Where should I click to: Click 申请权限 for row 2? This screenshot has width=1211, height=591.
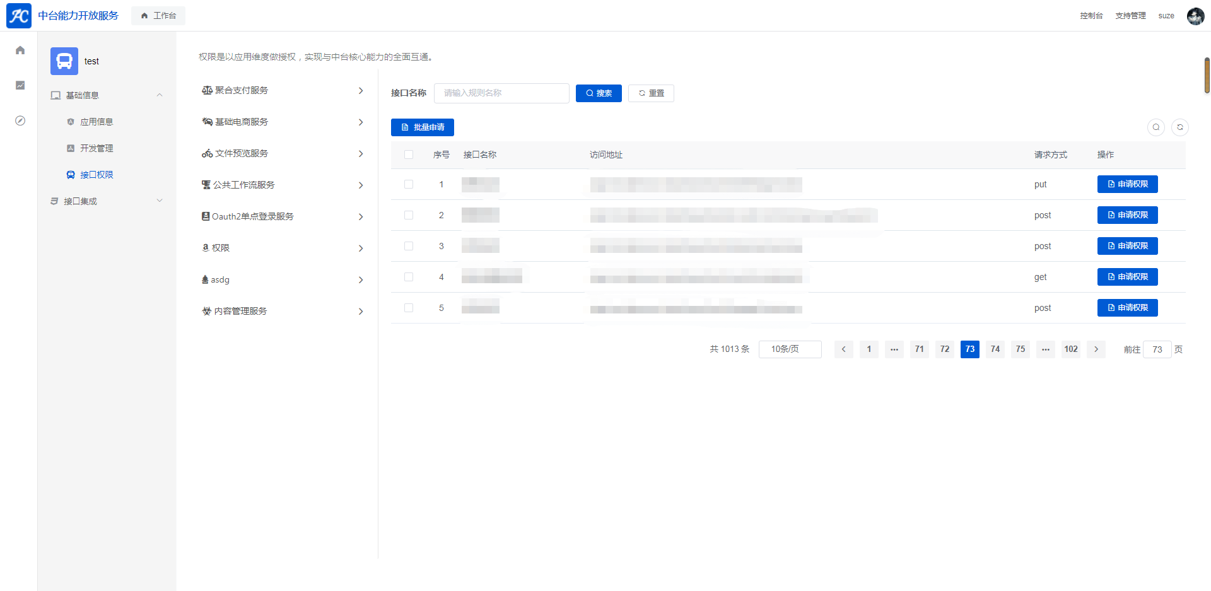tap(1127, 215)
